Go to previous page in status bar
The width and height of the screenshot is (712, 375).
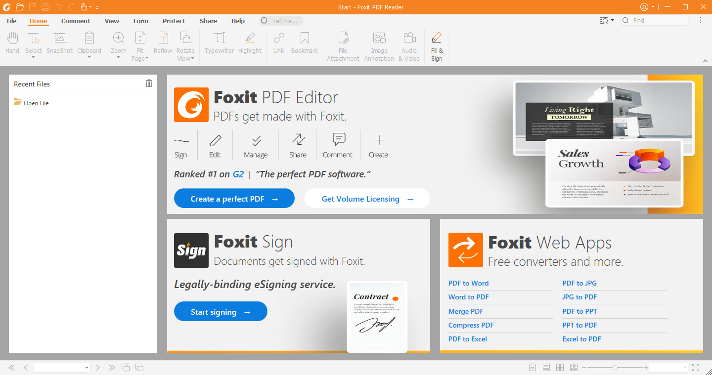(26, 368)
